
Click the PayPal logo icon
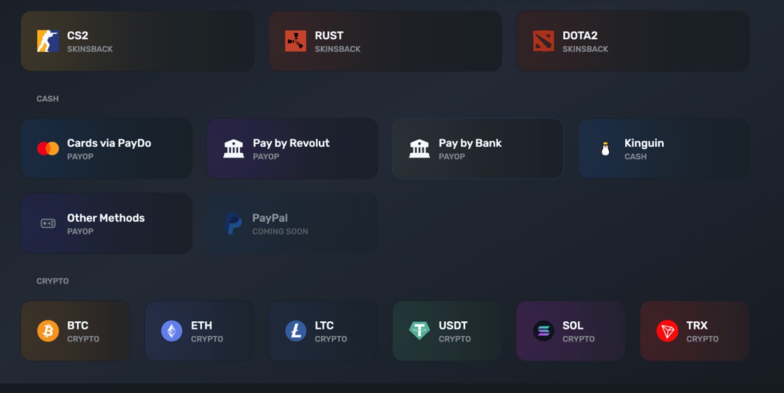pyautogui.click(x=233, y=223)
